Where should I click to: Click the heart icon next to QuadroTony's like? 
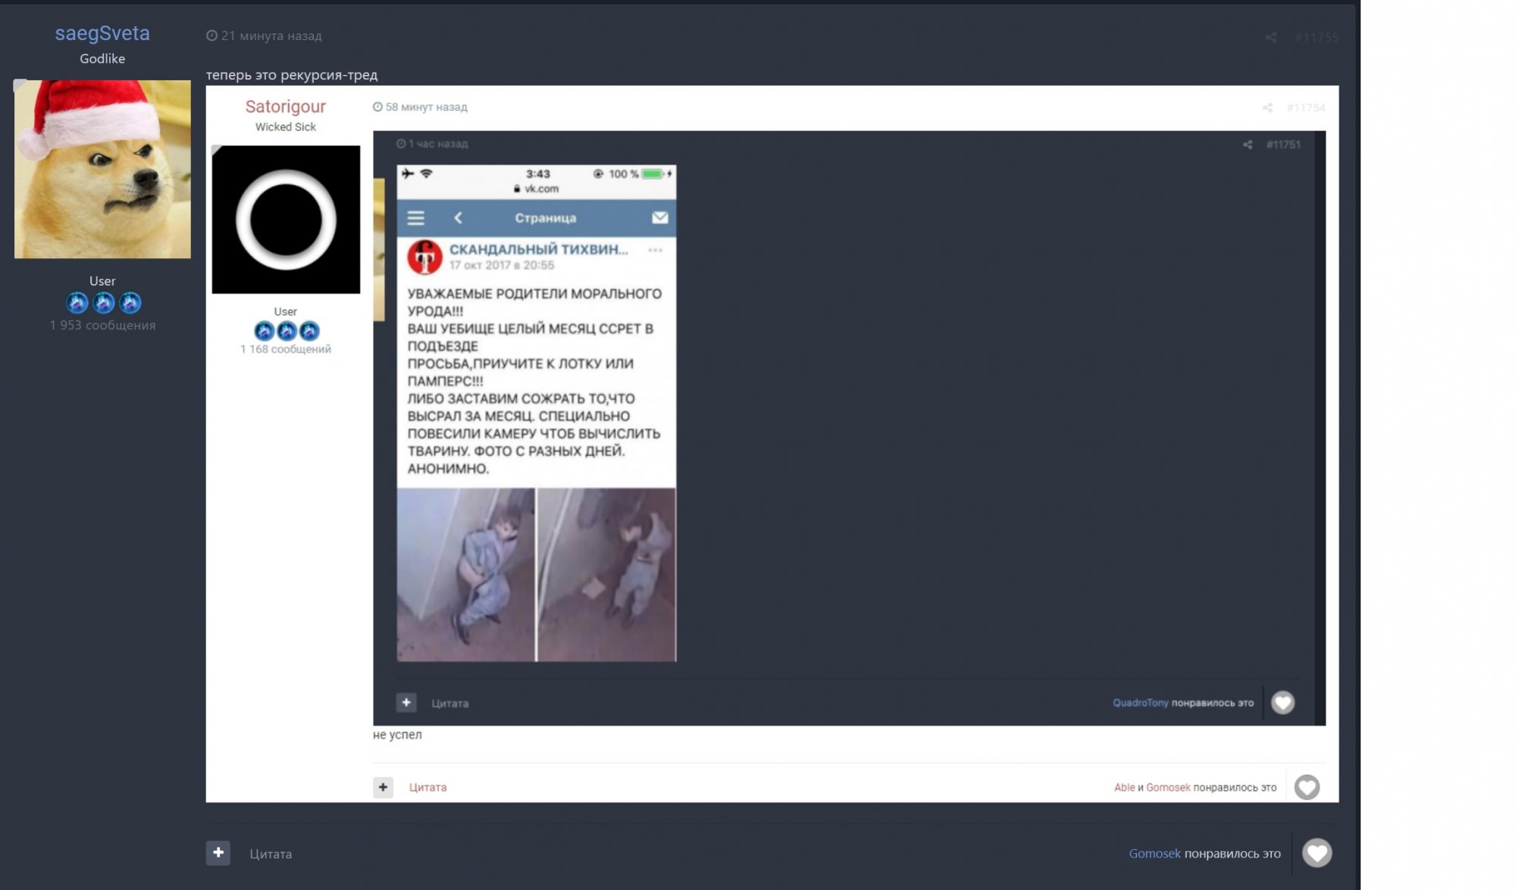click(x=1283, y=703)
